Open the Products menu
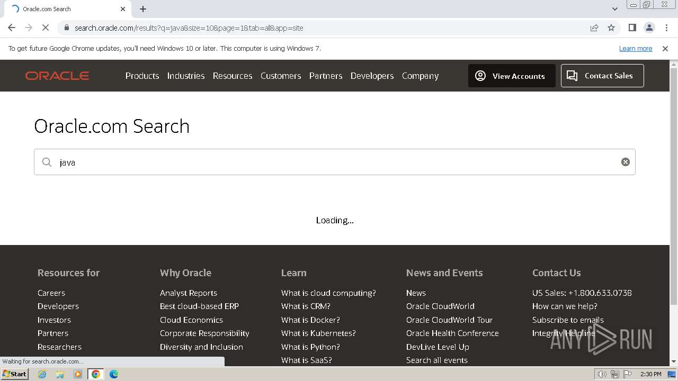 click(142, 76)
